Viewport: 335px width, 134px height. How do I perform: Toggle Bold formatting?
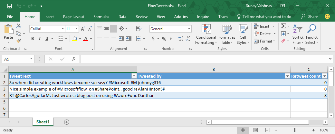click(33, 39)
